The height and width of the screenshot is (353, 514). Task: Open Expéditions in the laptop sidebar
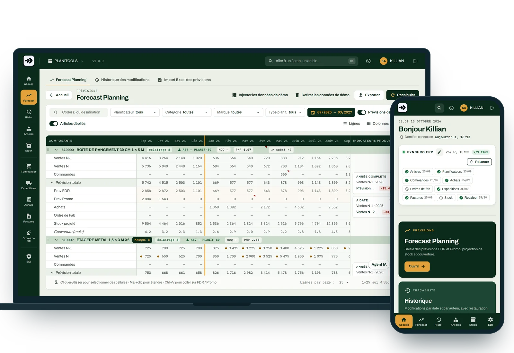29,185
